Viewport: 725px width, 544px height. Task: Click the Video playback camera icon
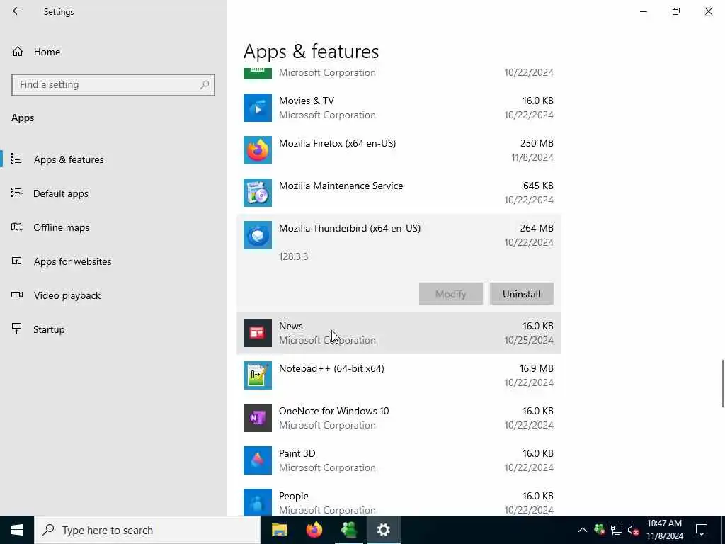(17, 295)
